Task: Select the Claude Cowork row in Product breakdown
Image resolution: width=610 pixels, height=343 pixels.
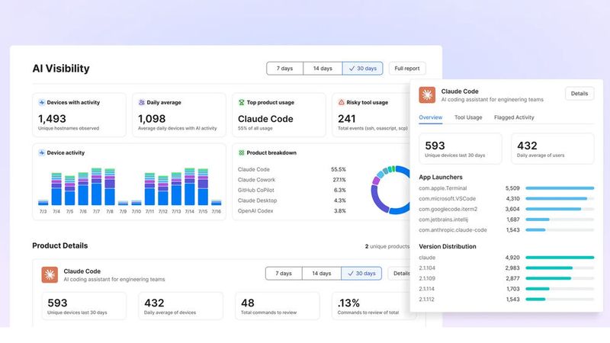Action: [x=292, y=180]
